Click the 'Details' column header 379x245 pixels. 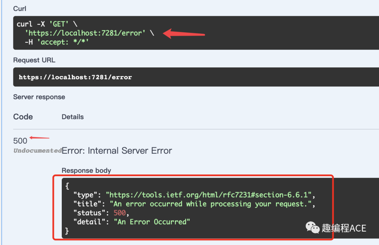(x=73, y=117)
